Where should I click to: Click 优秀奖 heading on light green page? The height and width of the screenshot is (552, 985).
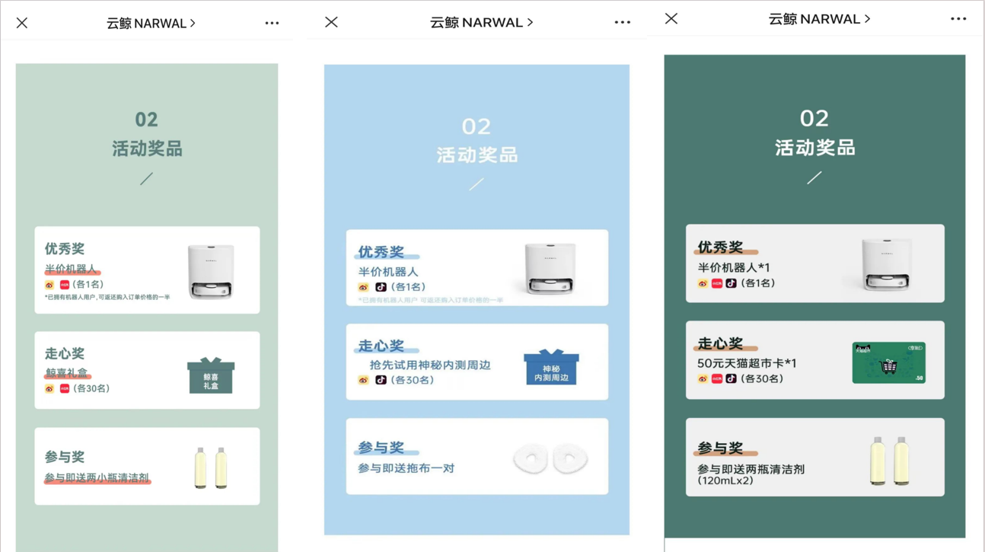point(65,249)
